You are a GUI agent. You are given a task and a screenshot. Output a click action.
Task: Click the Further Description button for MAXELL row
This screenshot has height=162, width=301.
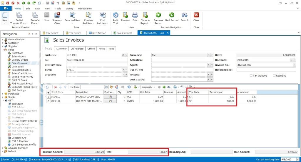pyautogui.click(x=110, y=97)
